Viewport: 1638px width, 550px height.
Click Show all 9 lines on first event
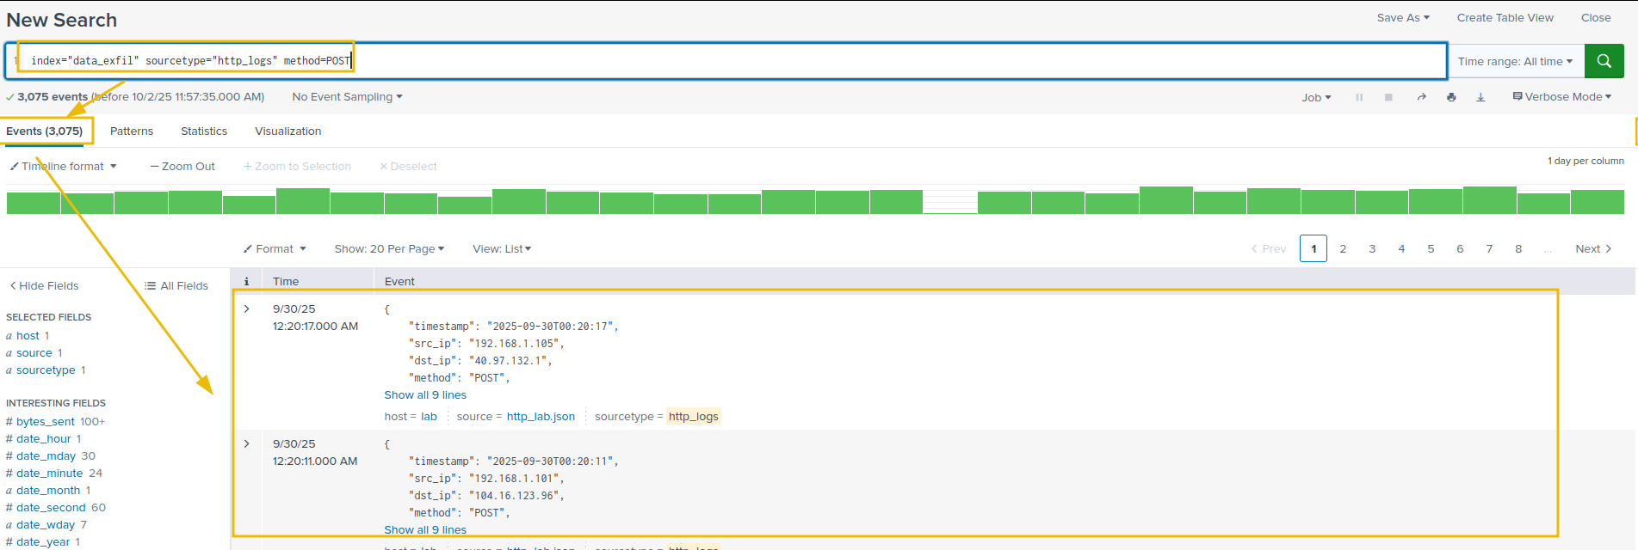[425, 394]
